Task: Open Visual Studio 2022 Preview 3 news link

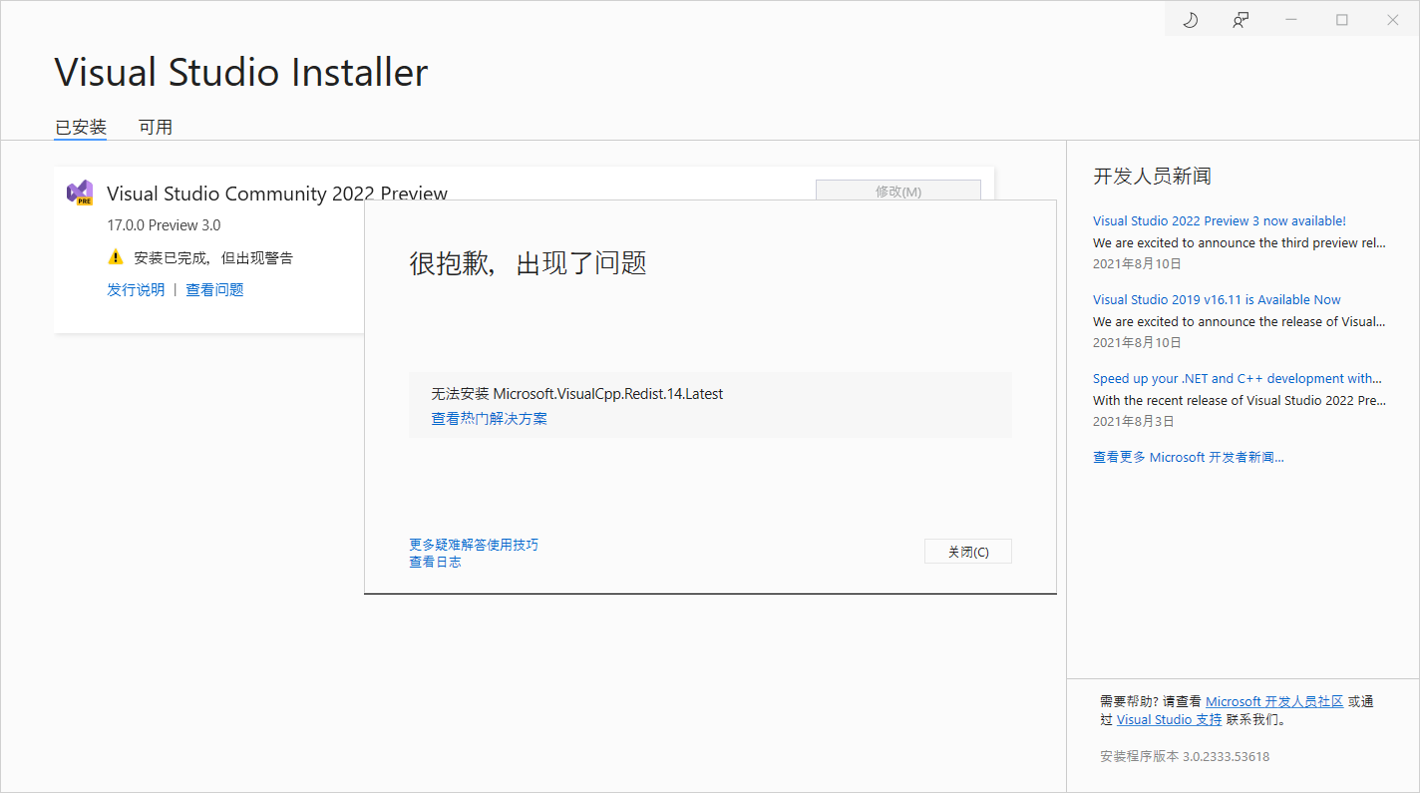Action: pos(1220,221)
